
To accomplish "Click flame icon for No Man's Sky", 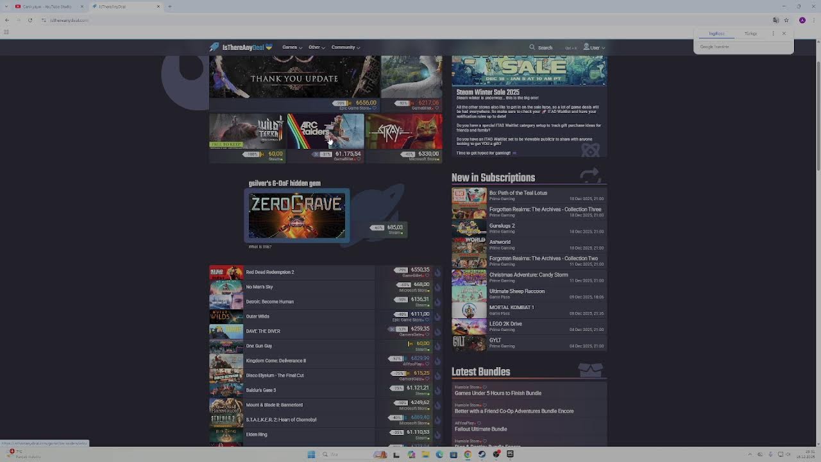I will [437, 287].
